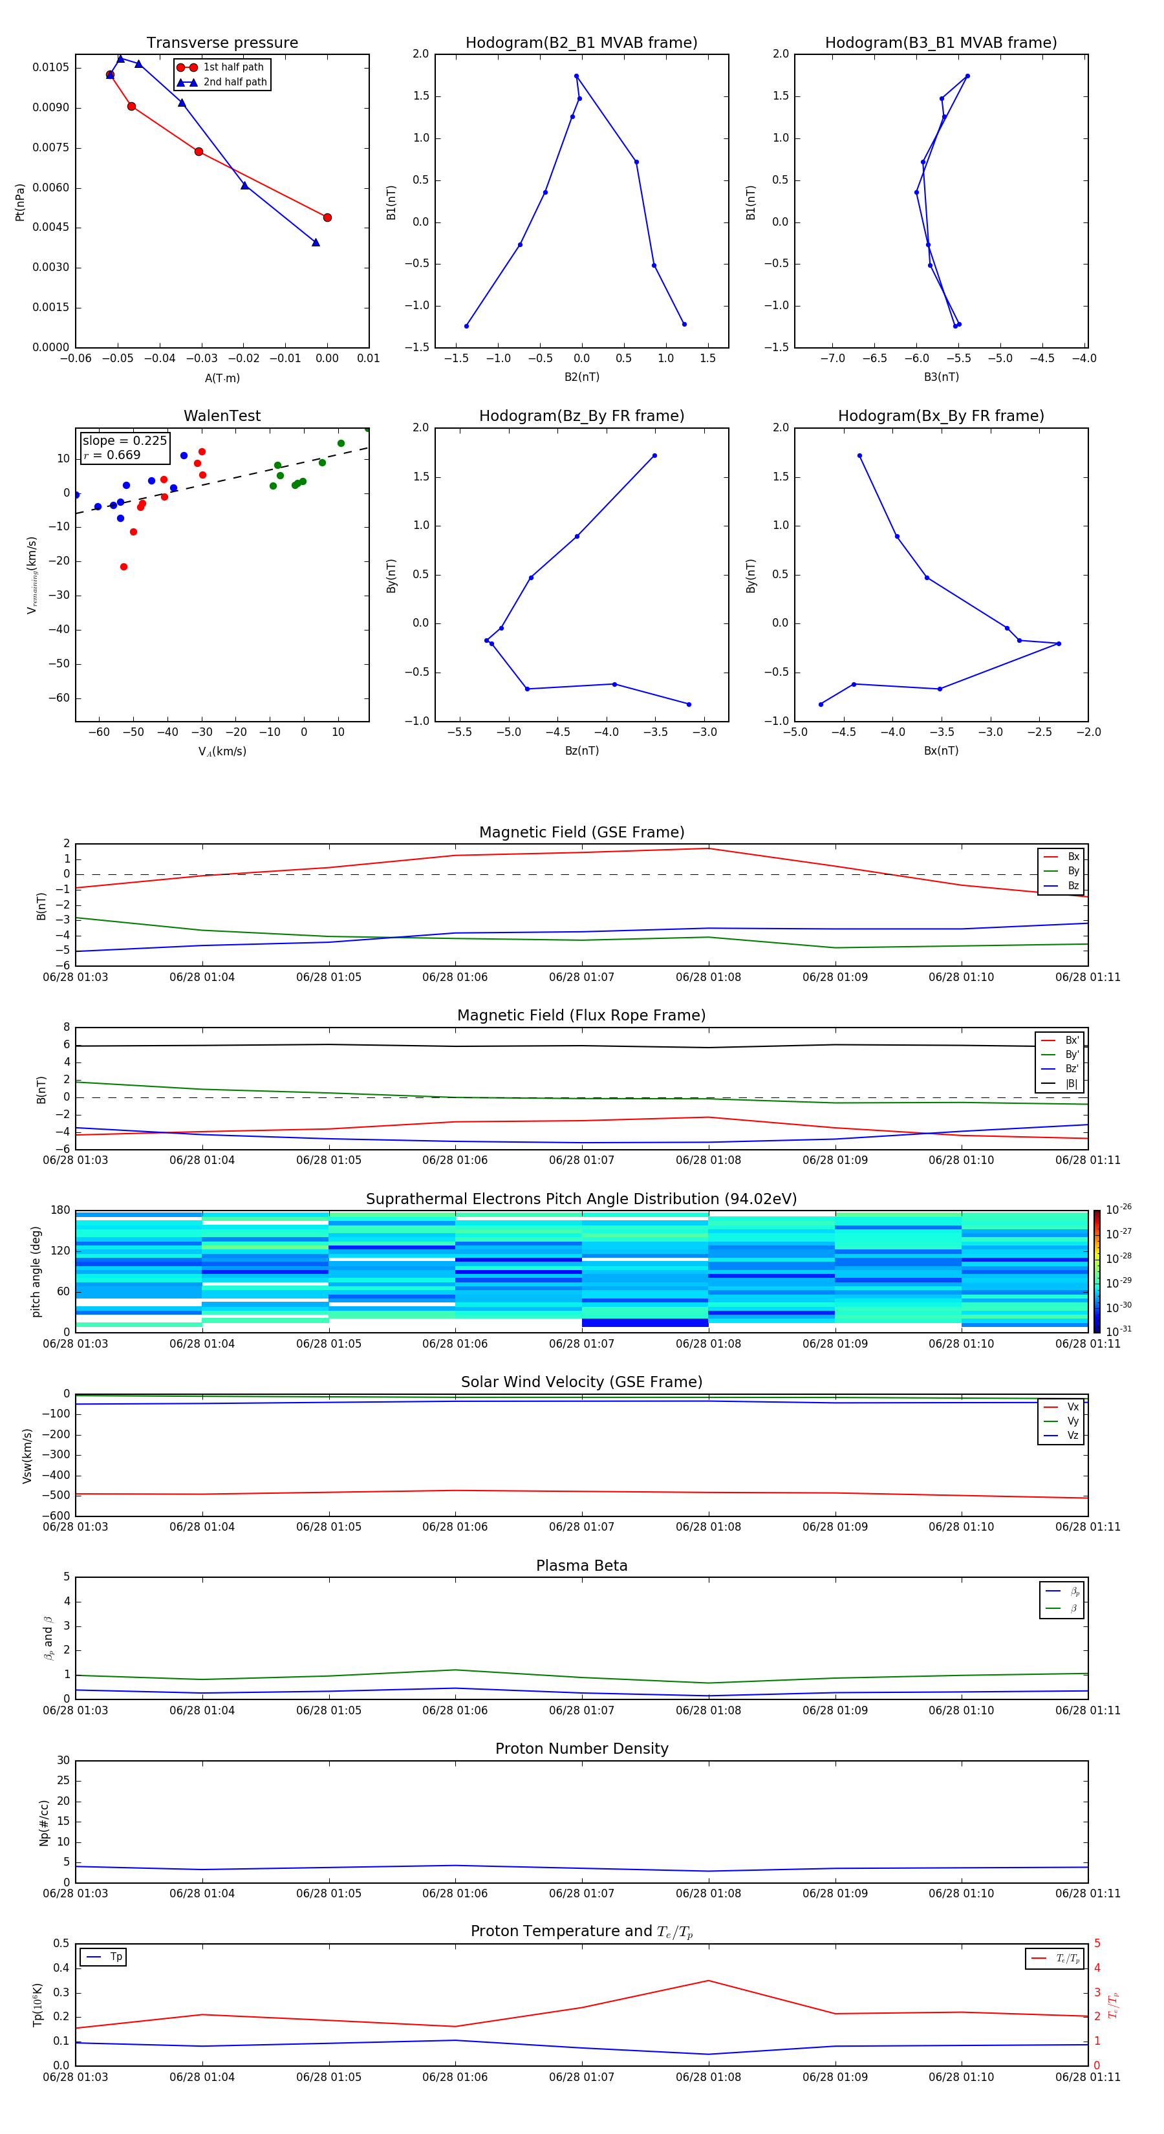Click the "Hodogram(B2_B1 MVAB frame)" title
Image resolution: width=1164 pixels, height=2134 pixels.
pos(581,43)
